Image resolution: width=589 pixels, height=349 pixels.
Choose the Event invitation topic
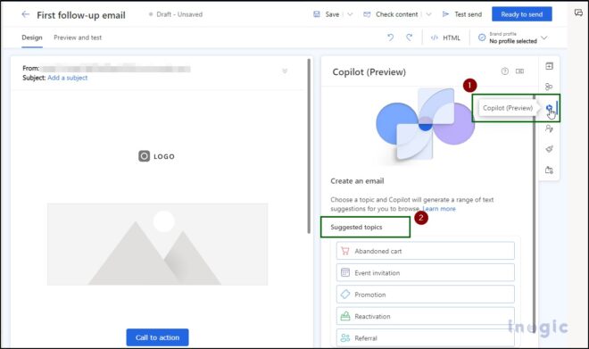tap(425, 273)
